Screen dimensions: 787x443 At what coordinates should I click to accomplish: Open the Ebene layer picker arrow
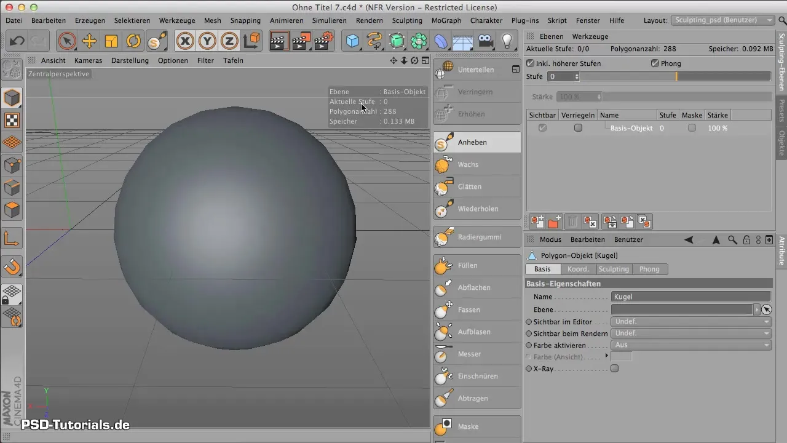click(x=757, y=309)
